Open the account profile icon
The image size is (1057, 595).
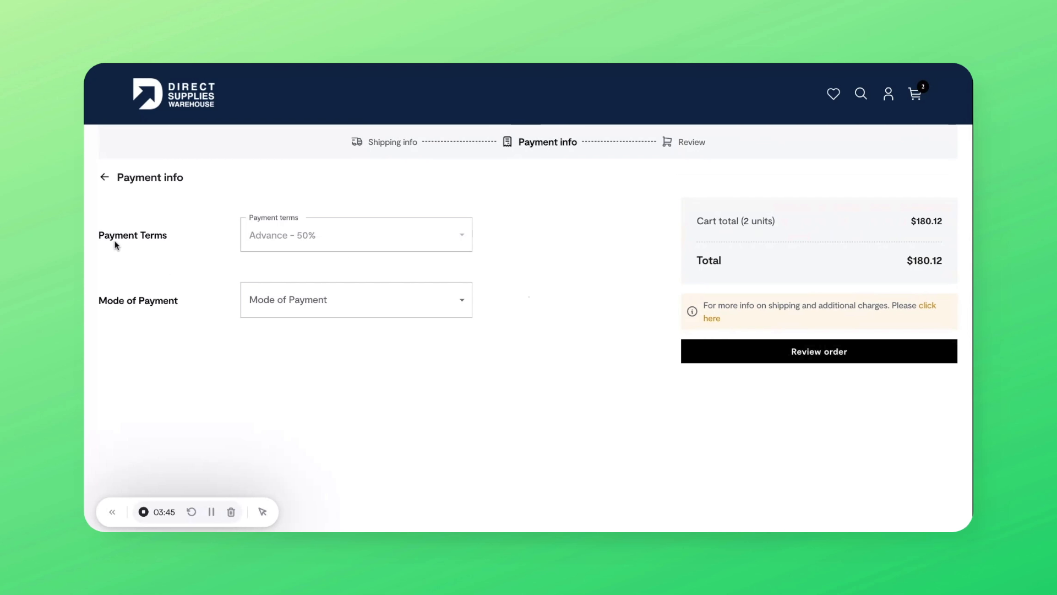point(888,94)
